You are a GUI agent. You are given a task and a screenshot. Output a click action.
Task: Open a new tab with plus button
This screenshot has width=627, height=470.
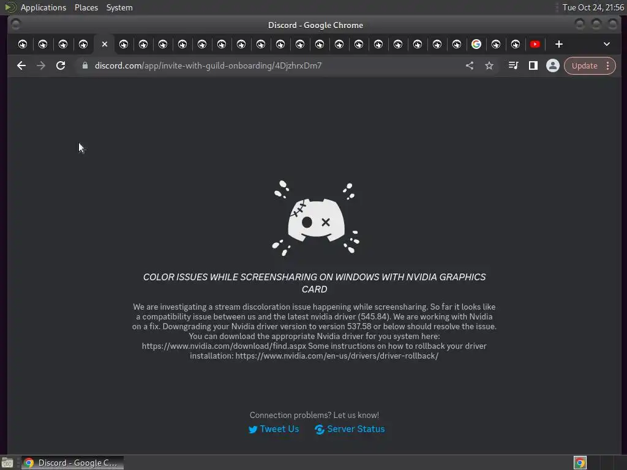point(559,44)
